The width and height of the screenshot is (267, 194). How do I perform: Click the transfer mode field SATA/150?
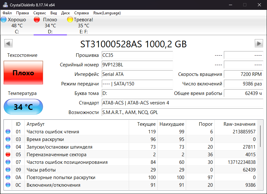tap(137, 84)
